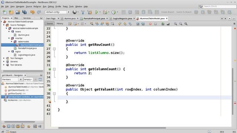
Task: Open the Refactor menu
Action: click(x=37, y=7)
